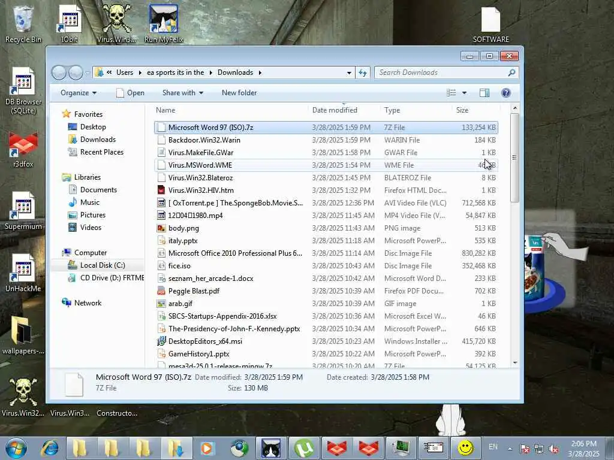
Task: Launch the r3dfox desktop shortcut
Action: click(23, 150)
